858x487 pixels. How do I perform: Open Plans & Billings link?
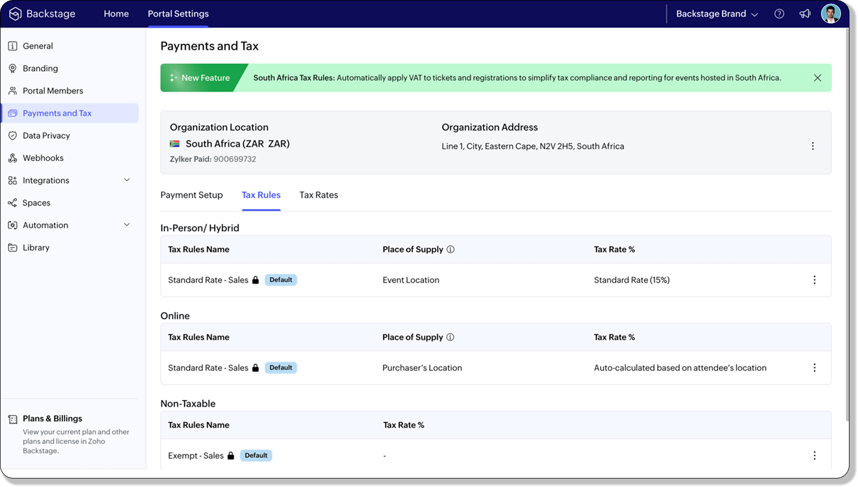click(x=52, y=418)
